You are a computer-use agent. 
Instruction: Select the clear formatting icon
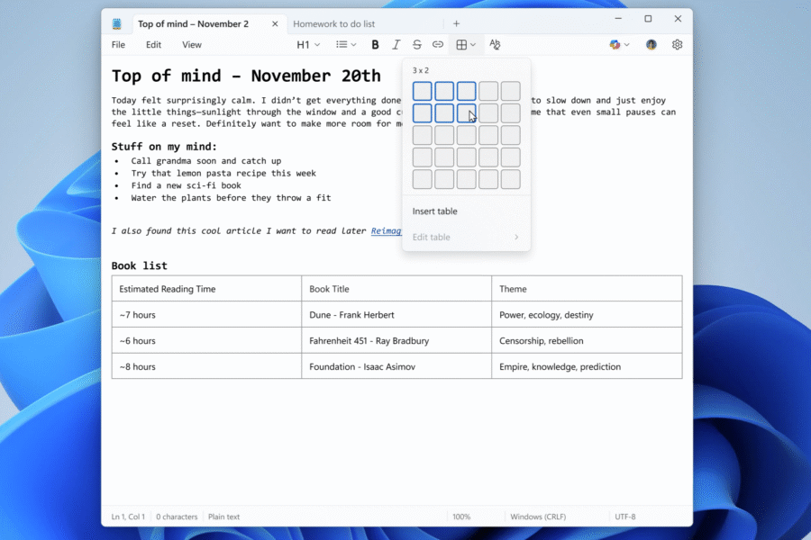[495, 43]
